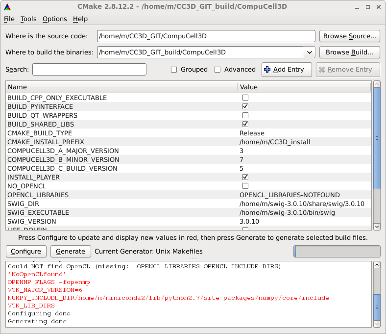Toggle the Grouped checkbox
The image size is (386, 334).
[174, 70]
